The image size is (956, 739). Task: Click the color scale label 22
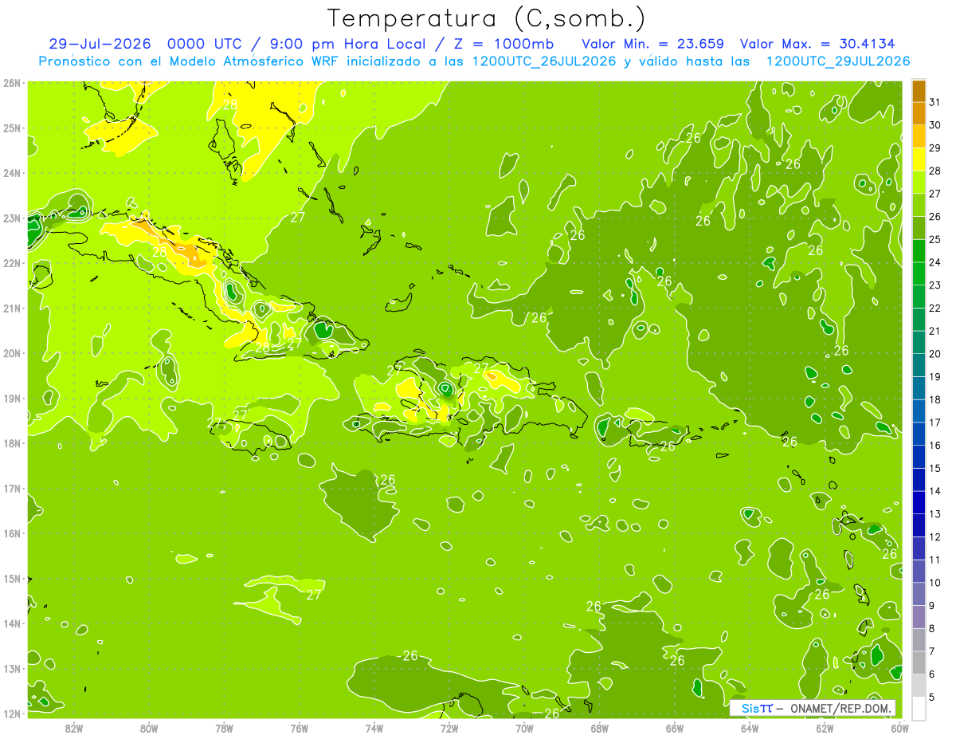[935, 309]
